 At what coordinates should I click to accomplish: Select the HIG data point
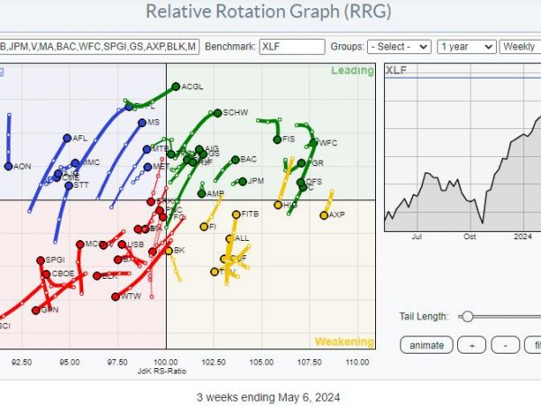point(278,205)
